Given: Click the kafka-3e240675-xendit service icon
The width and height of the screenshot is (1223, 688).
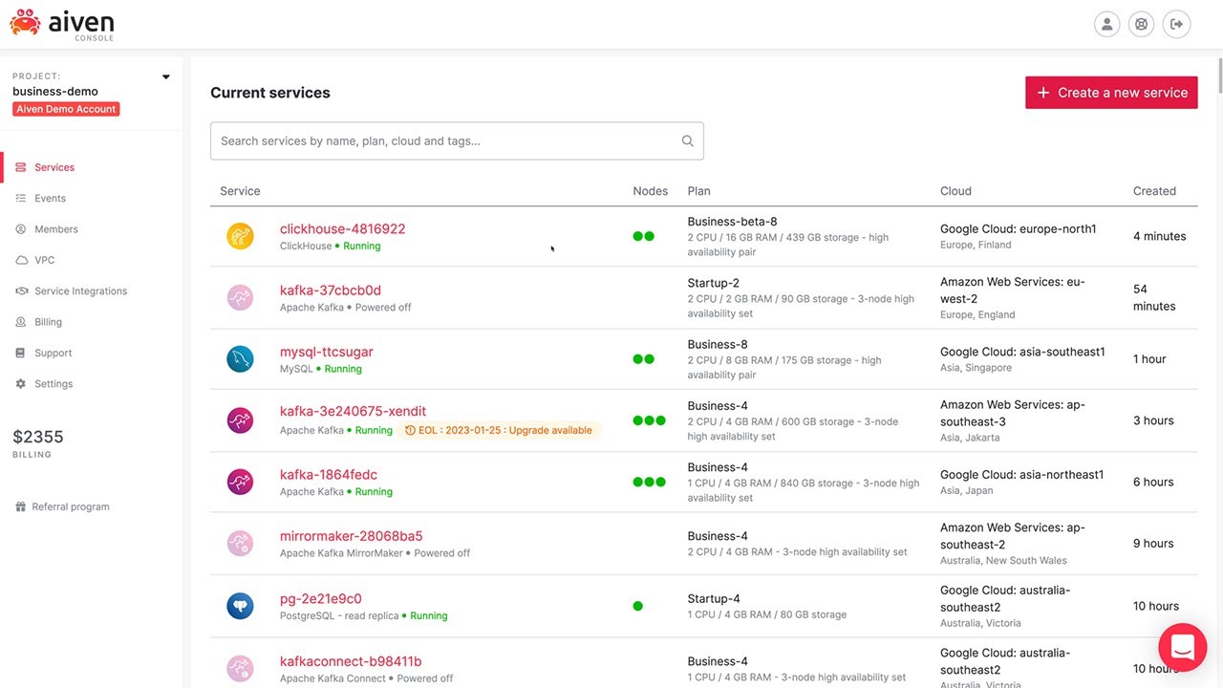Looking at the screenshot, I should coord(240,420).
